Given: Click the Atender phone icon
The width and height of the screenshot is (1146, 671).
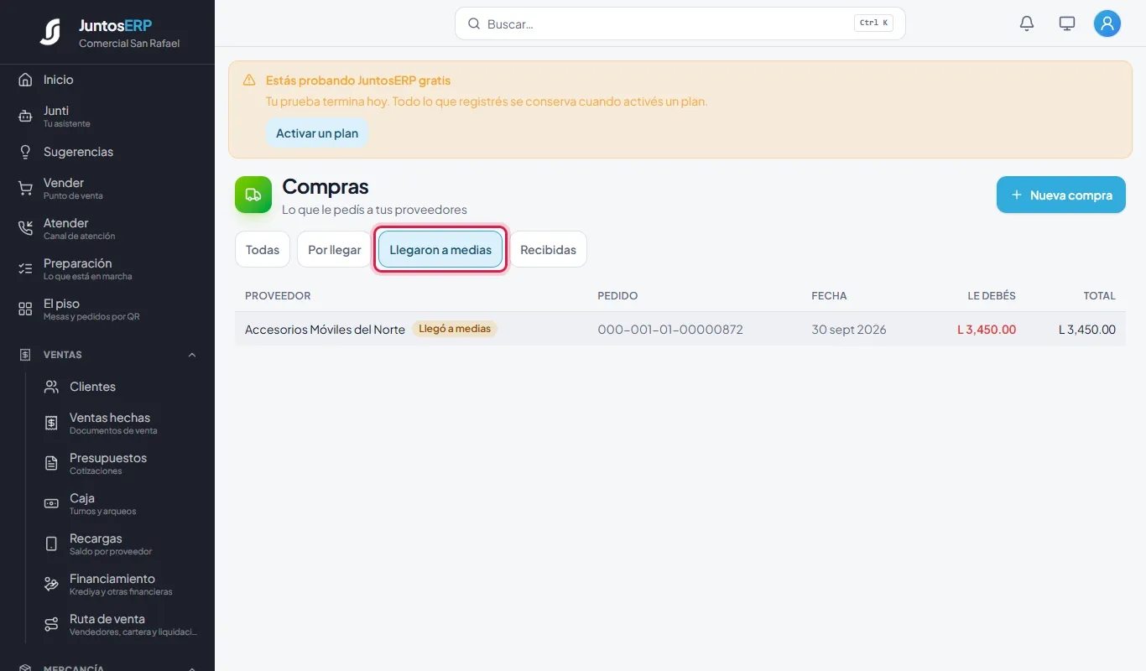Looking at the screenshot, I should (25, 229).
